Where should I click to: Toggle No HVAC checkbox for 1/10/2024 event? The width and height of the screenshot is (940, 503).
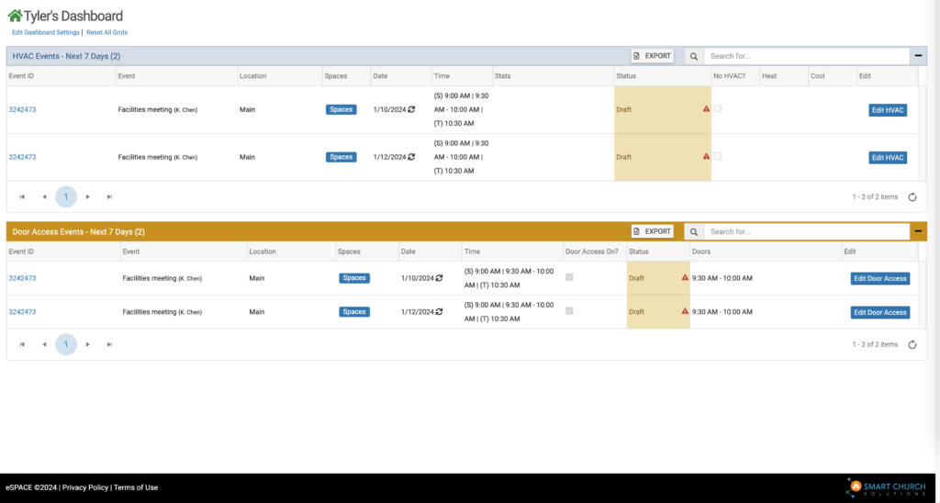pyautogui.click(x=718, y=108)
